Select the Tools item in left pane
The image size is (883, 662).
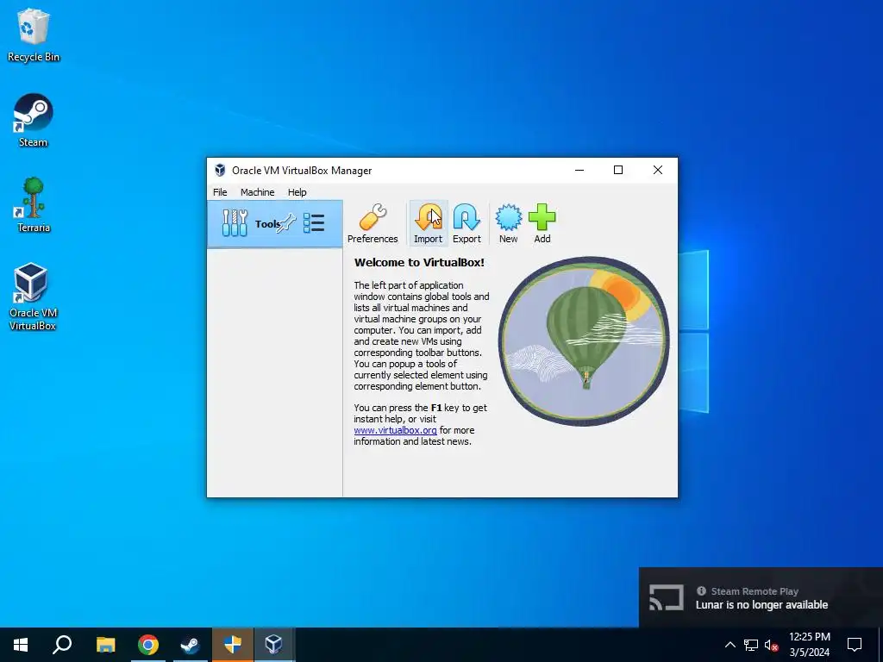coord(275,223)
